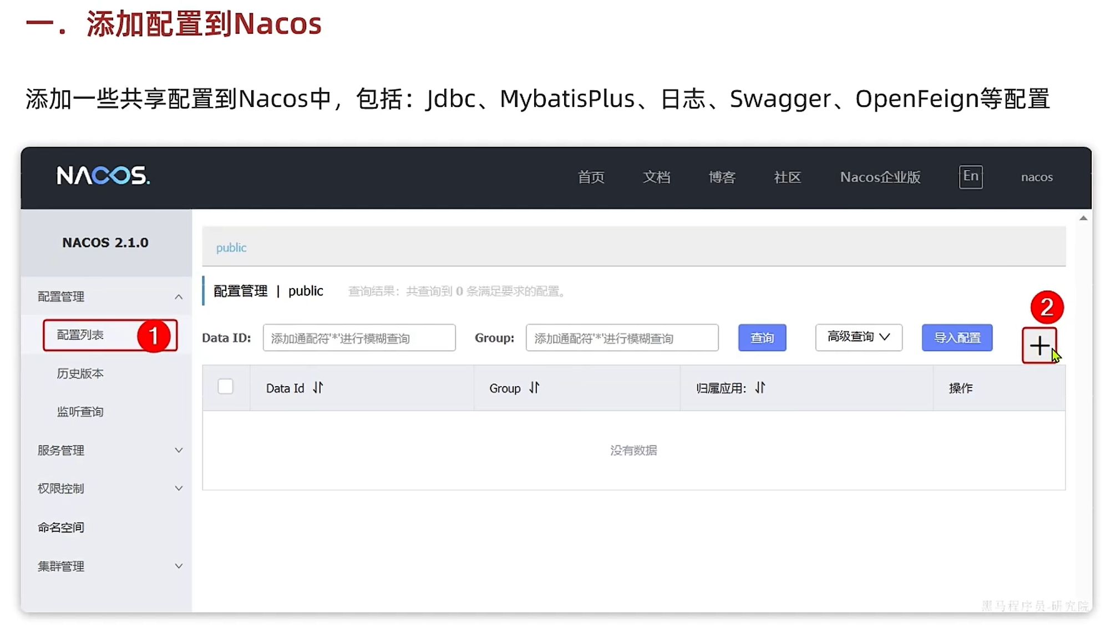Open 文档 in the top navigation
Image resolution: width=1105 pixels, height=630 pixels.
click(x=656, y=177)
